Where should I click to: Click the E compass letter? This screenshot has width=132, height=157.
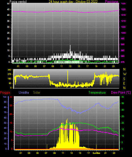(x=124, y=83)
